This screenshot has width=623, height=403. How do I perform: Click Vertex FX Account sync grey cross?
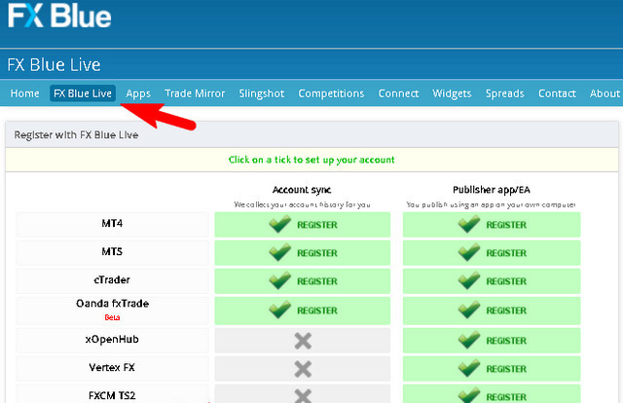pyautogui.click(x=303, y=369)
